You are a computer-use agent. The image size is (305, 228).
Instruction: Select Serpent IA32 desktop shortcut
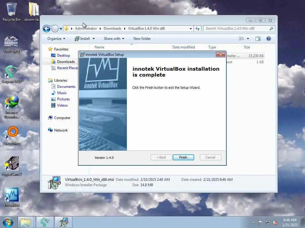(x=12, y=75)
